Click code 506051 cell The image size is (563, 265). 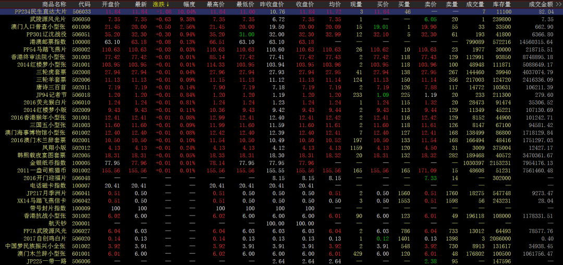[x=82, y=34]
